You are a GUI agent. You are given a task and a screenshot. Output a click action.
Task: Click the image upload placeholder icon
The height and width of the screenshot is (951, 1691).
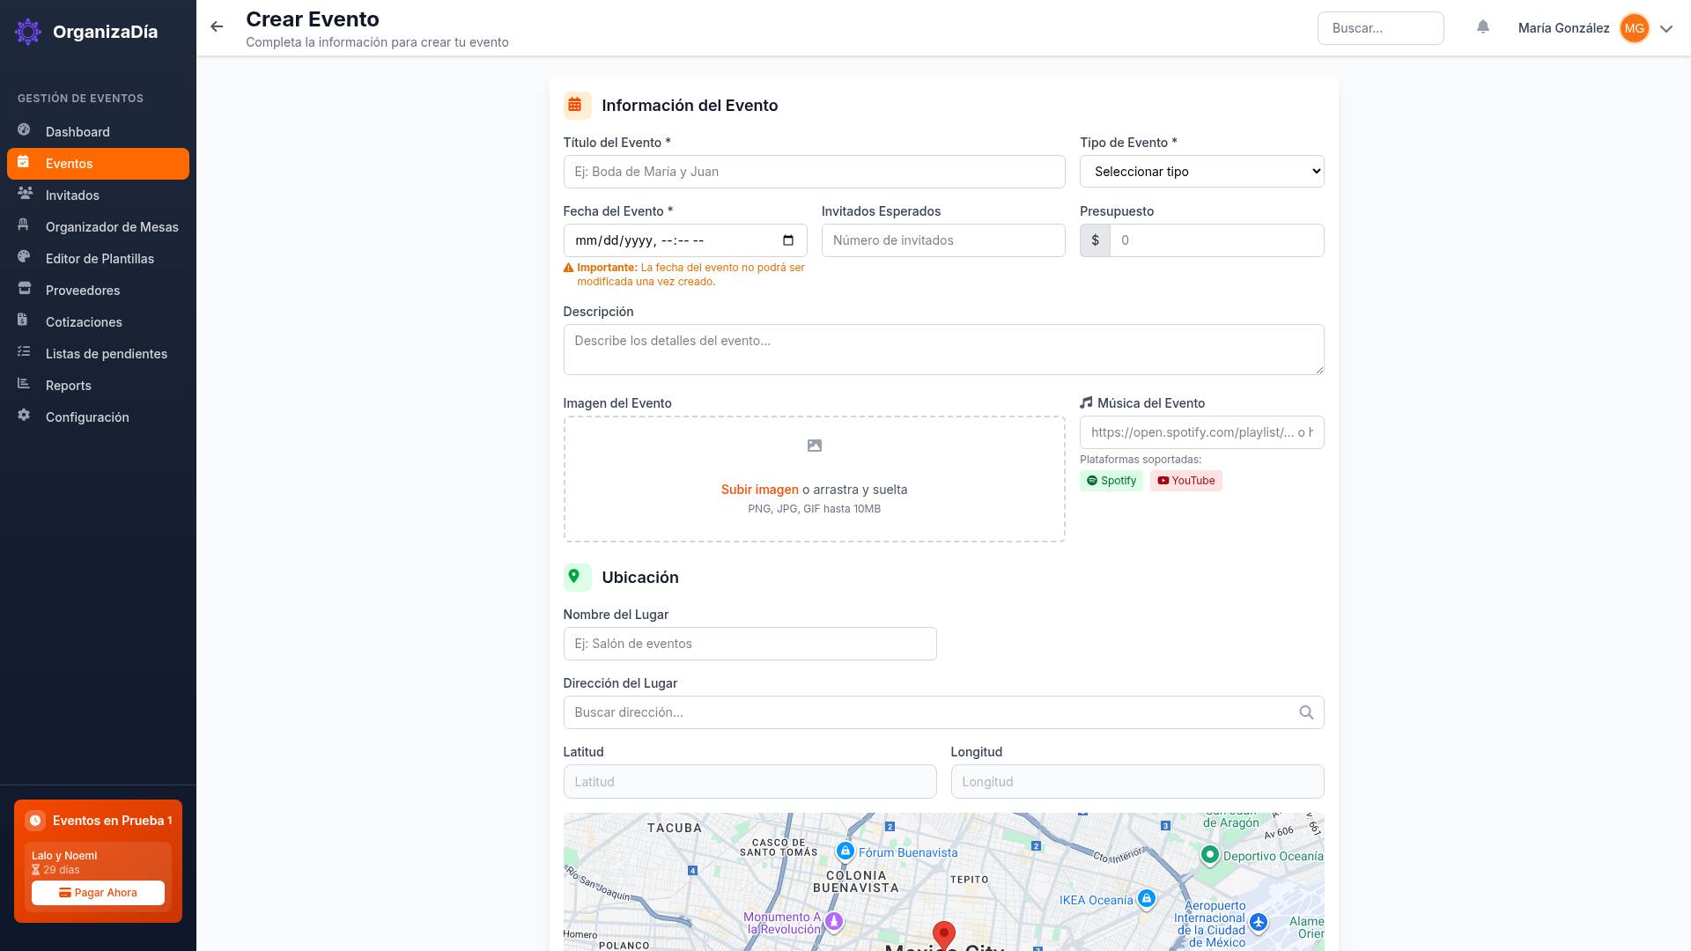(814, 446)
